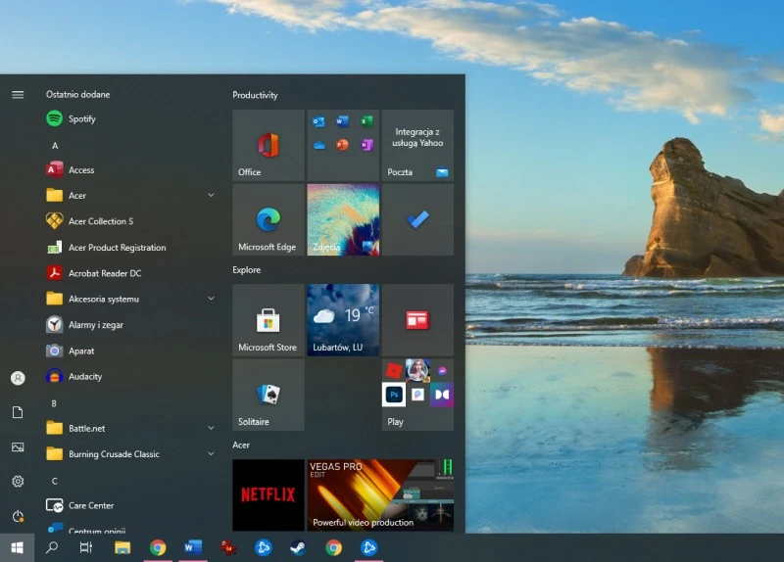Switch to Word on the taskbar
Screen dimensions: 784x562
coord(192,548)
